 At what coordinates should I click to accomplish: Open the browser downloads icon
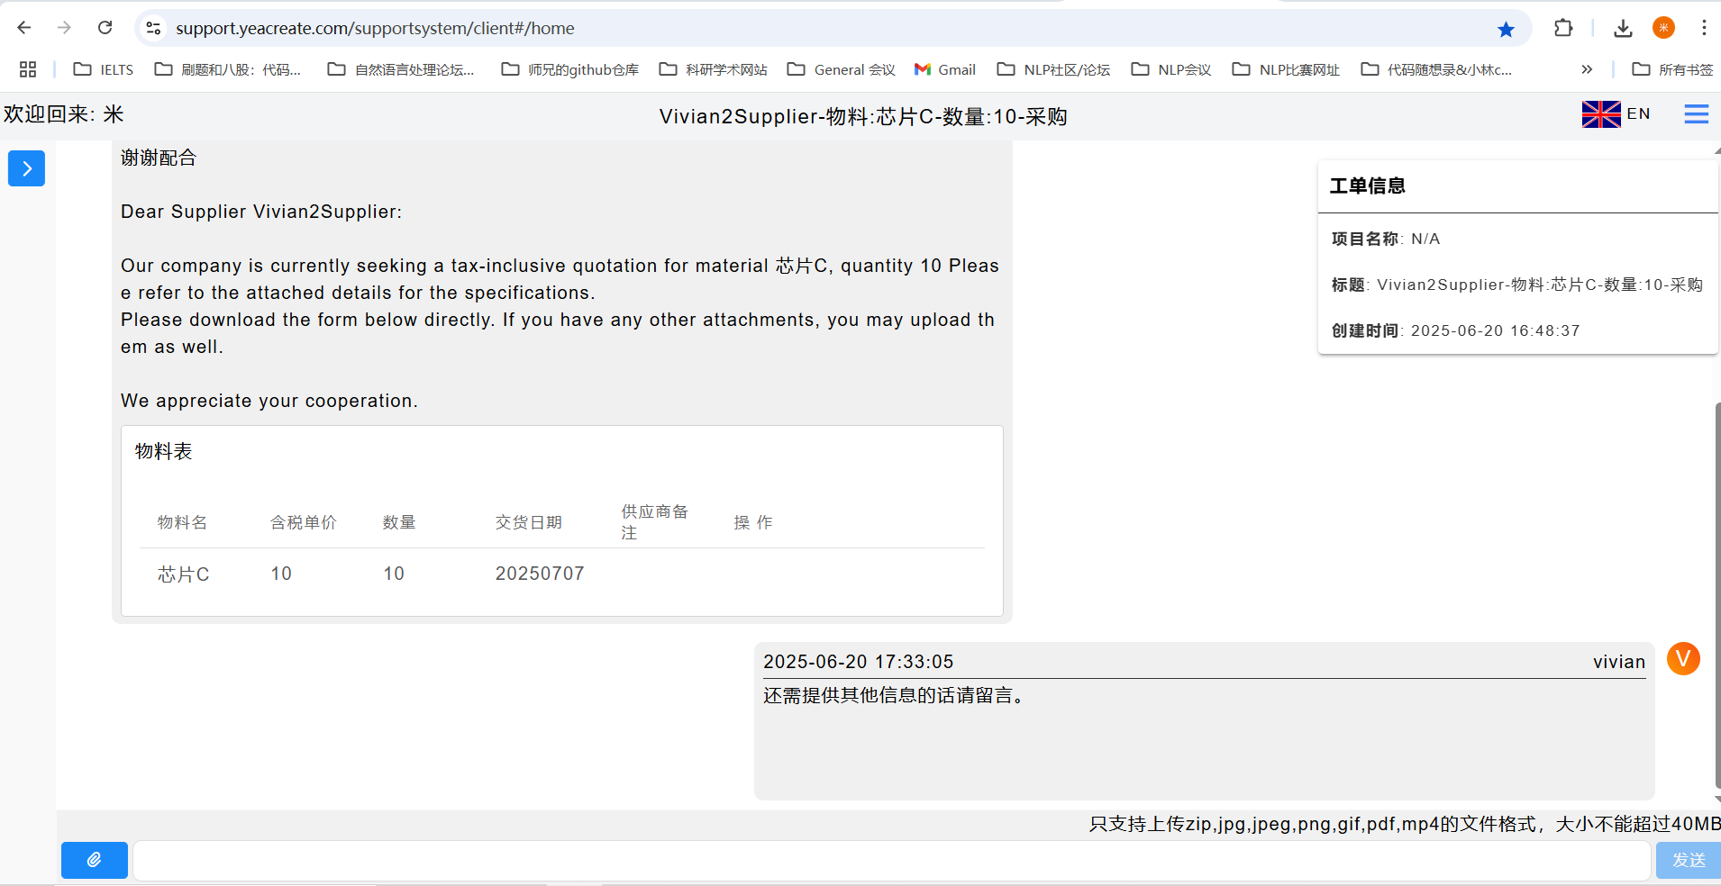tap(1623, 28)
